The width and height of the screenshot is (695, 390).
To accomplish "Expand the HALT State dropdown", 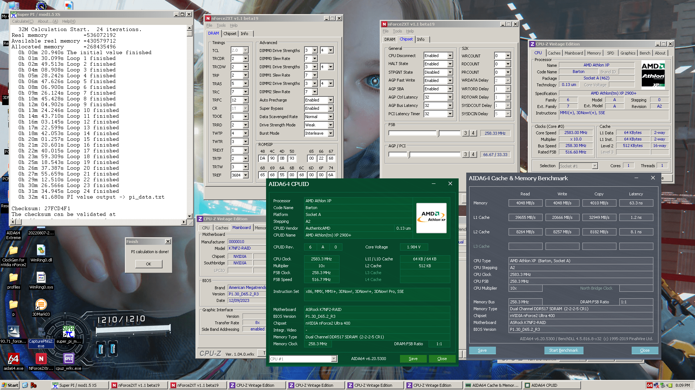I will coord(450,64).
